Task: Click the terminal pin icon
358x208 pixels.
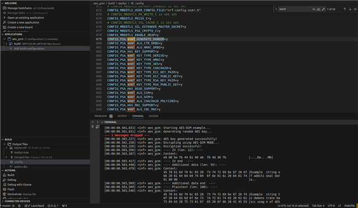Action: coord(92,127)
